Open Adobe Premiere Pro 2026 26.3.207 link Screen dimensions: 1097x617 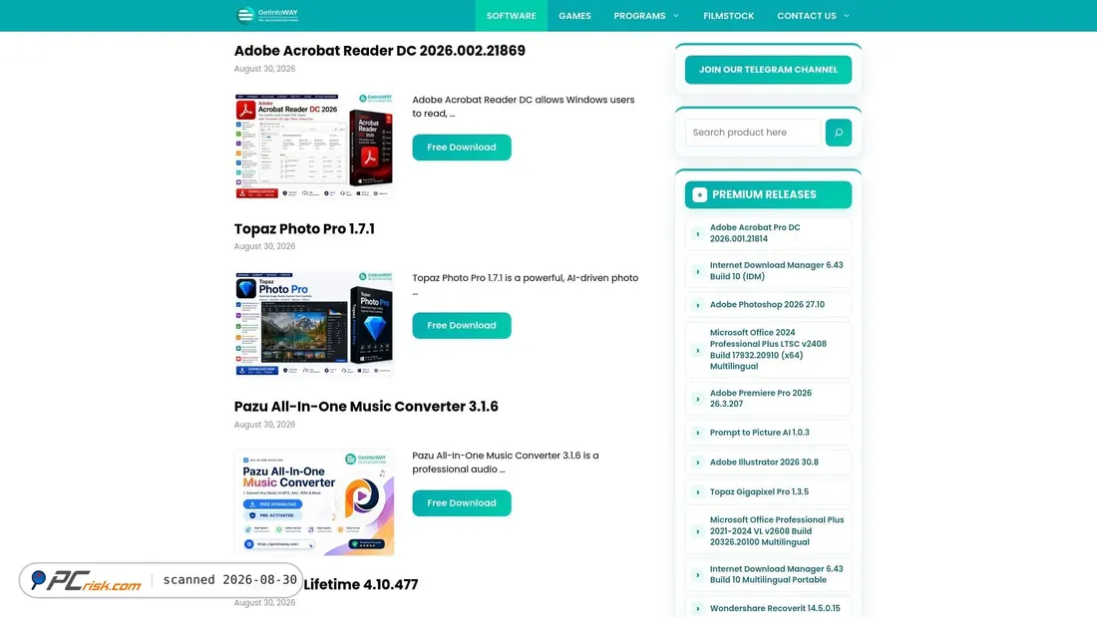[x=761, y=398]
